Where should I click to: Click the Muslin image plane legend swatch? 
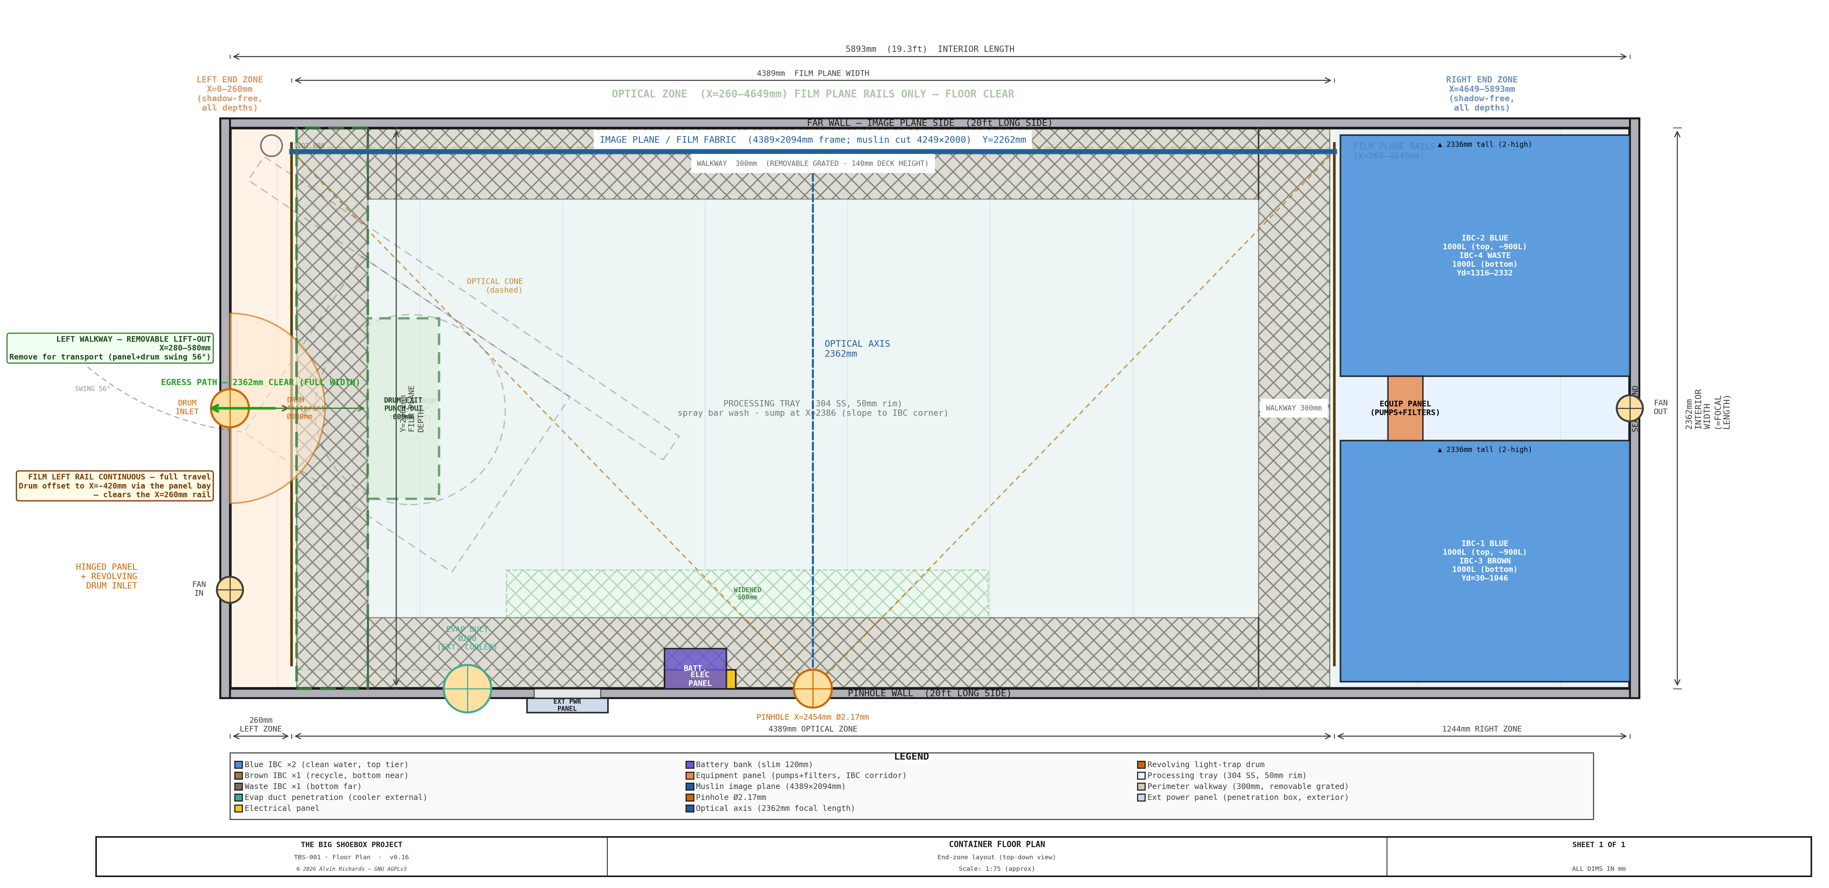click(689, 786)
